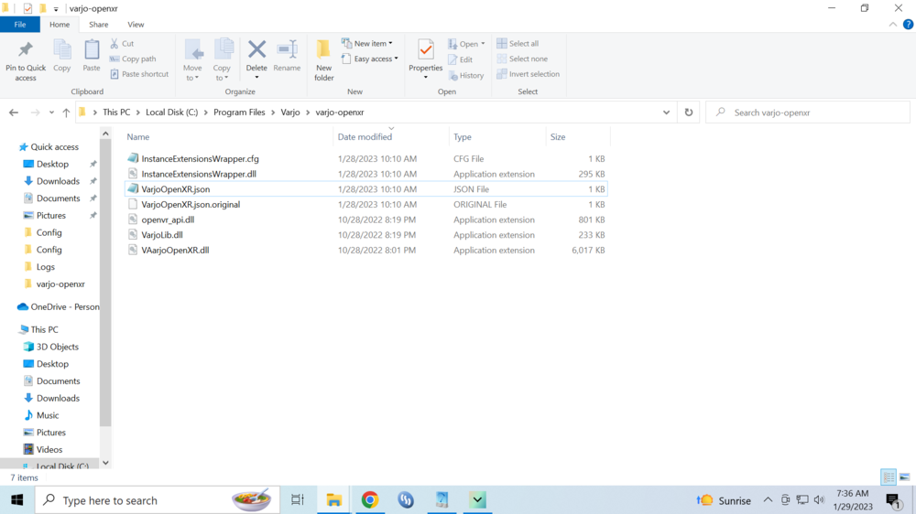Click the navigation pane scroll down arrow
The width and height of the screenshot is (916, 514).
coord(105,463)
